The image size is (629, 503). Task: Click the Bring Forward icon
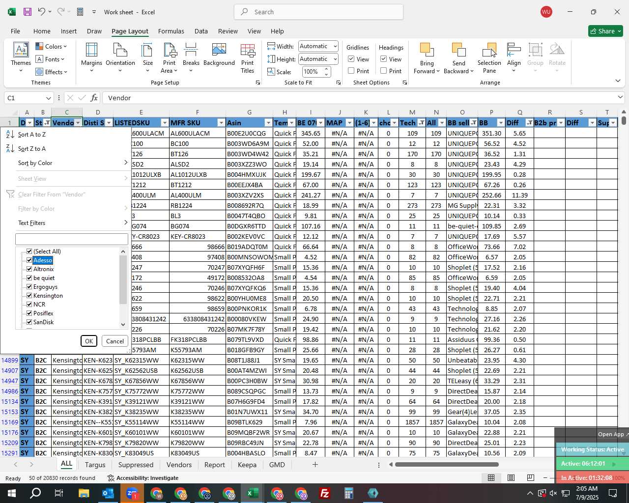pyautogui.click(x=427, y=50)
